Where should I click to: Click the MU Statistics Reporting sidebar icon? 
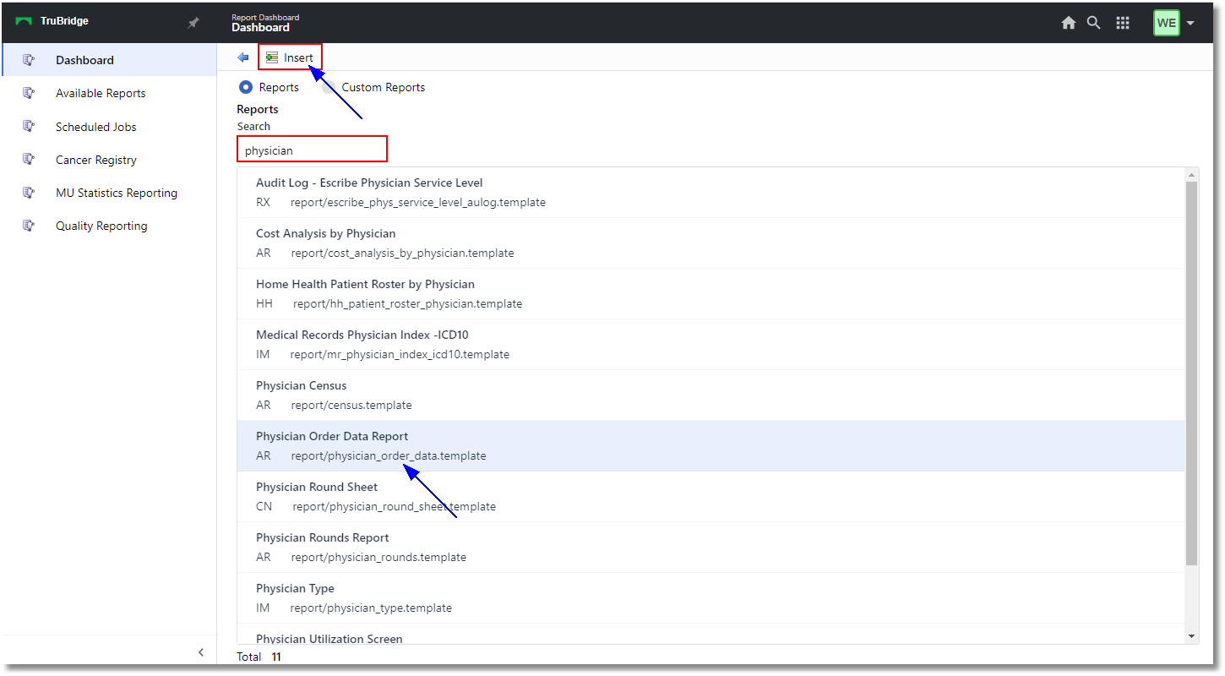point(29,193)
